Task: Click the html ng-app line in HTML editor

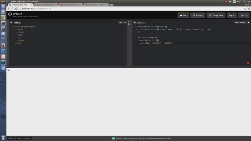Action: tap(25, 27)
